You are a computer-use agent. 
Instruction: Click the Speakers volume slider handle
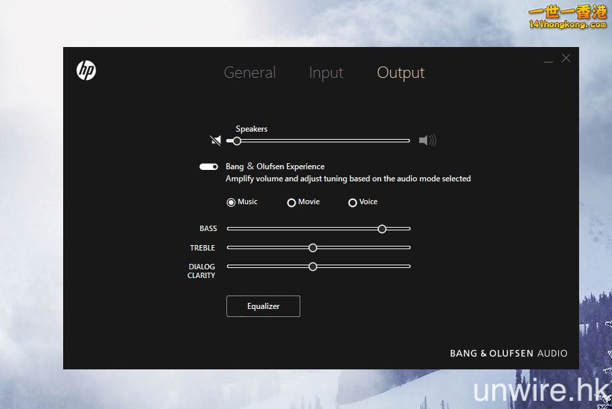237,141
